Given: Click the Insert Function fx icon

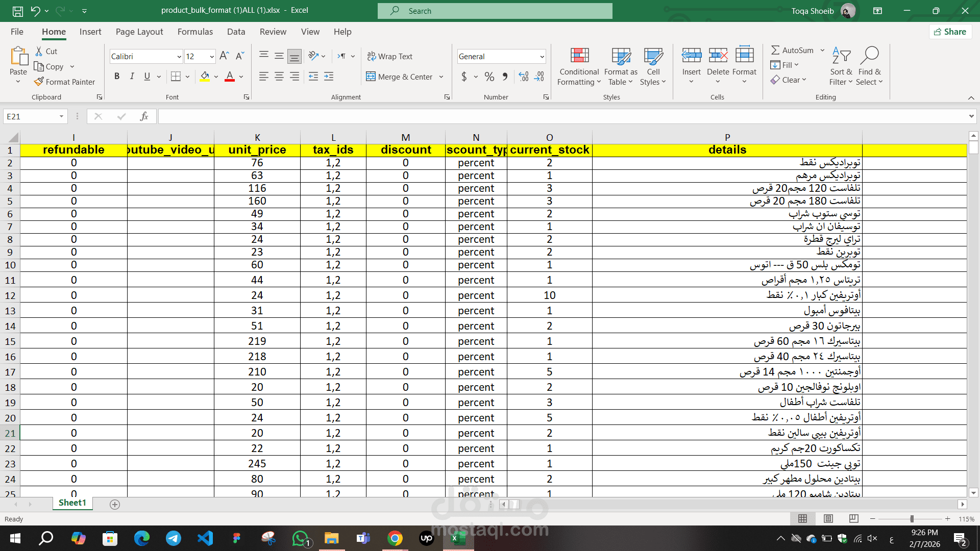Looking at the screenshot, I should [144, 116].
